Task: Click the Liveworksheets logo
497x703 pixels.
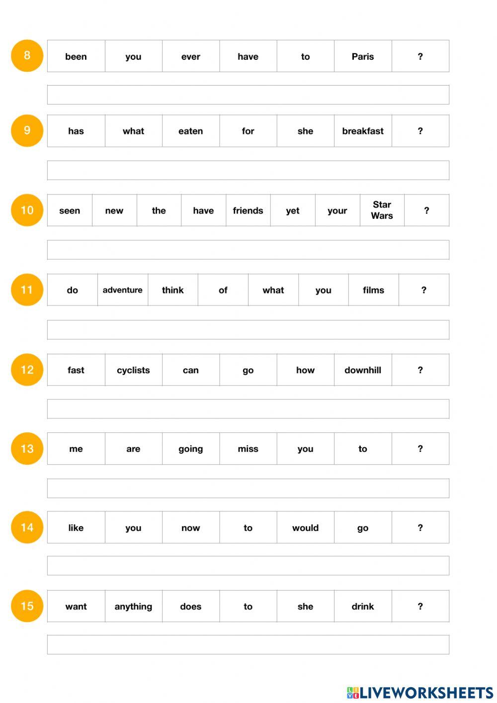Action: pyautogui.click(x=420, y=692)
